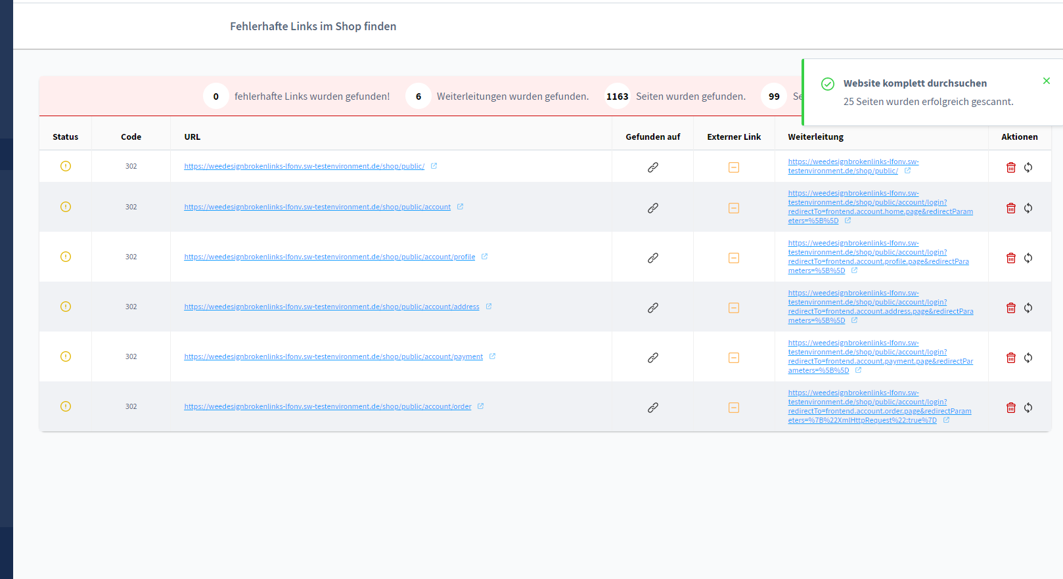Show where account/profile link was found
1063x579 pixels.
point(653,258)
